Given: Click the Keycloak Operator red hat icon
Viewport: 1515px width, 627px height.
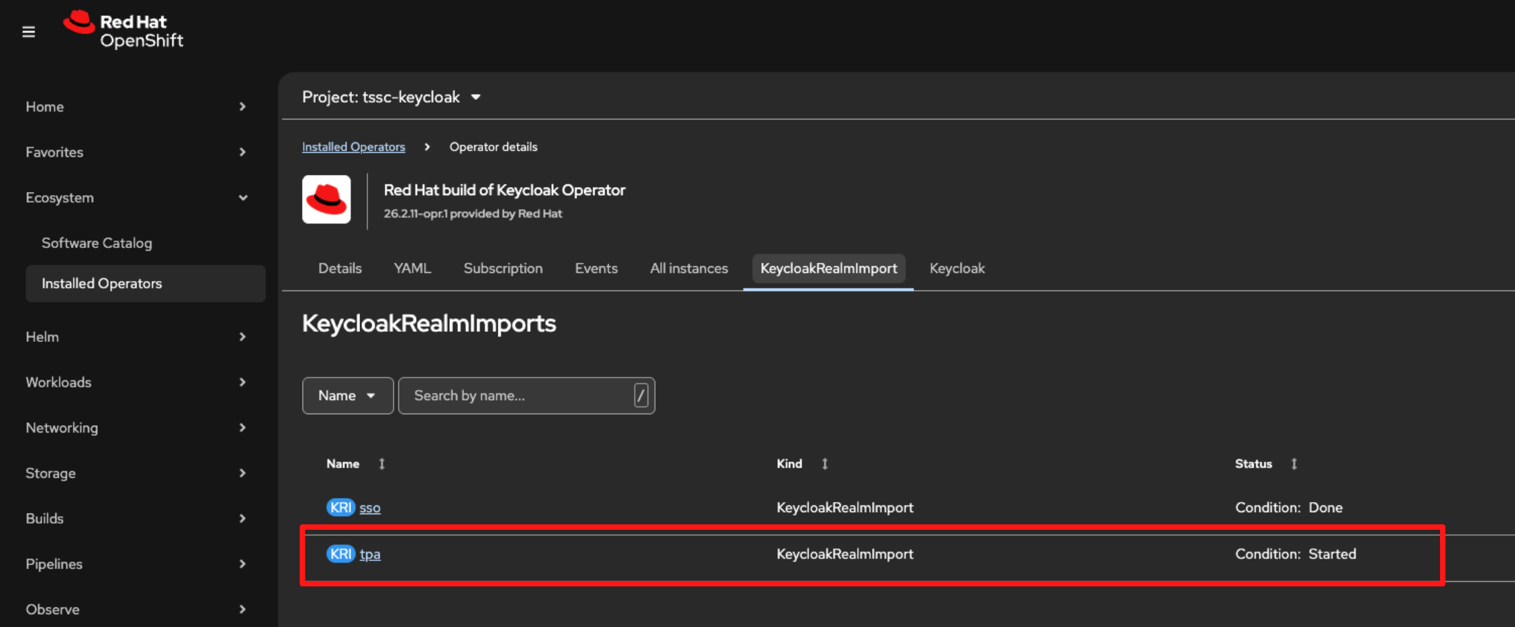Looking at the screenshot, I should point(326,199).
